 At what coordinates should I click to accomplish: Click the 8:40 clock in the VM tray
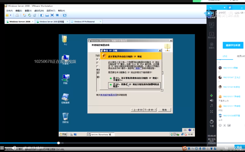tap(190, 134)
